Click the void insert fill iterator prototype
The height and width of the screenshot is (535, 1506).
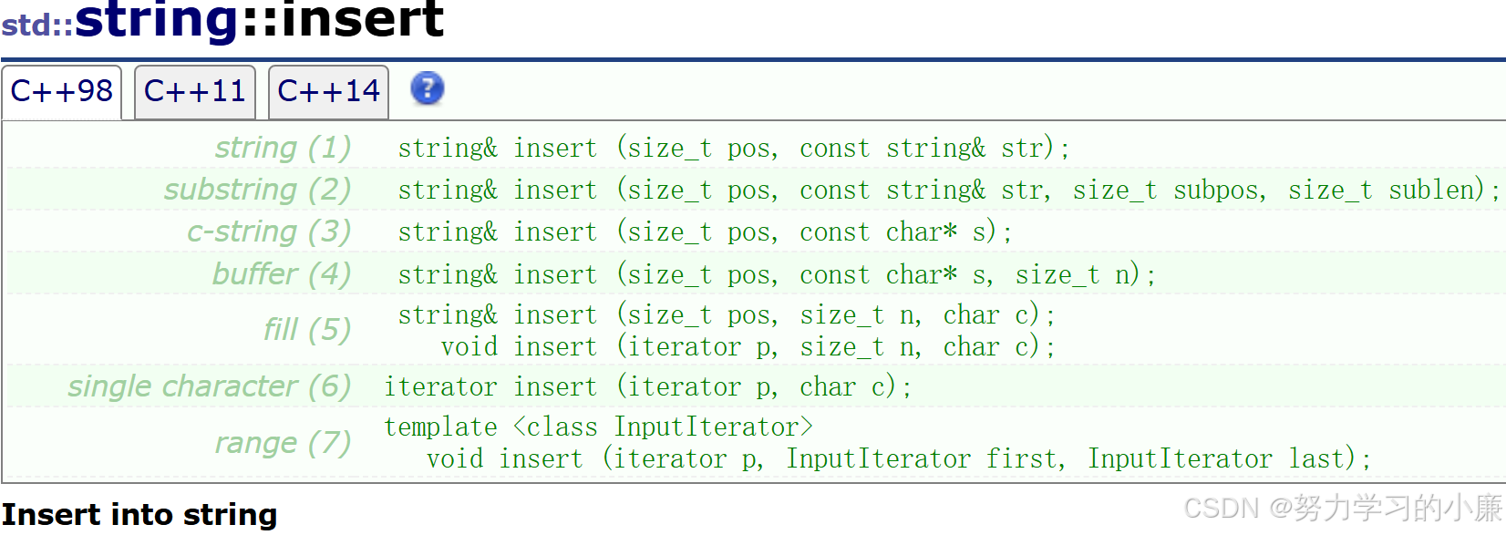point(748,347)
